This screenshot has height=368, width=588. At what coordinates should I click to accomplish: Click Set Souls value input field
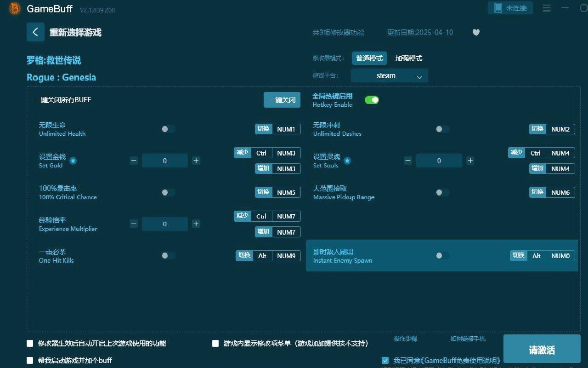[439, 161]
